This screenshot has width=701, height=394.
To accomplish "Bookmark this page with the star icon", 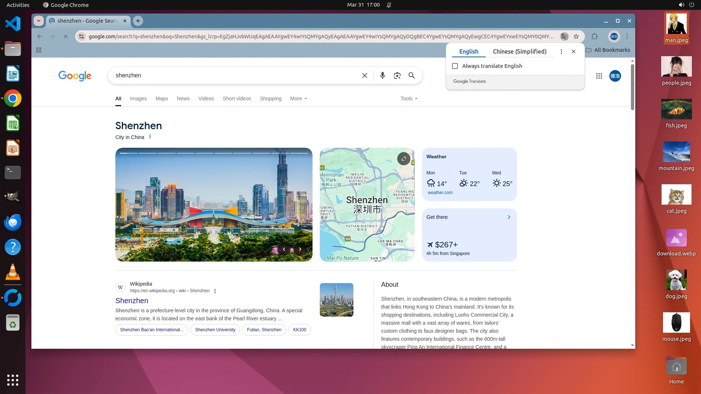I will (x=576, y=36).
